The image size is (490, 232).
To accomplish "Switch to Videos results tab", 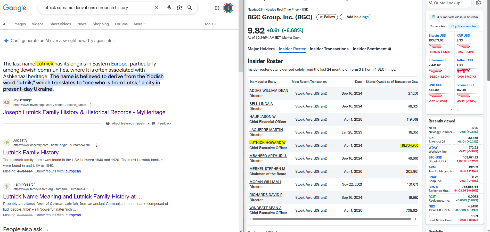I will [38, 24].
